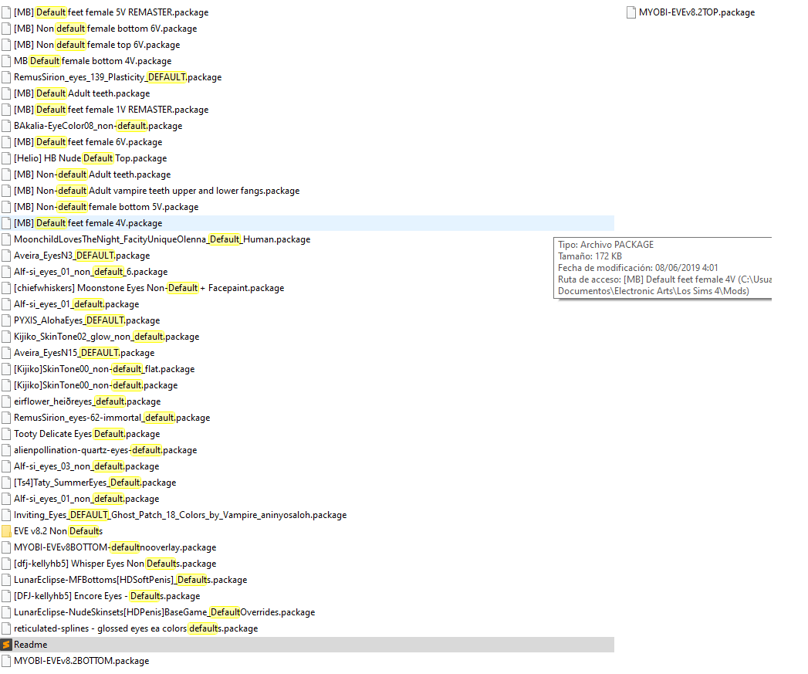Image resolution: width=808 pixels, height=674 pixels.
Task: Select [MB] Default feet female 6V.package
Action: [x=88, y=142]
